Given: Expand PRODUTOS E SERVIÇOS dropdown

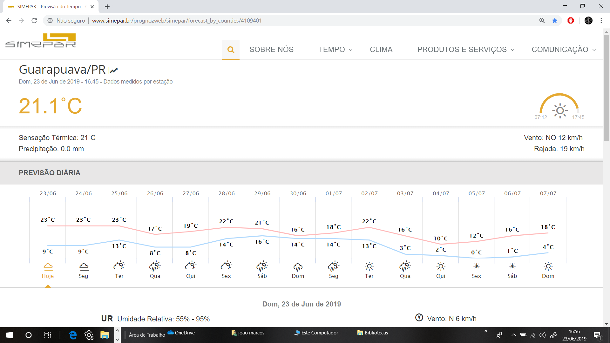Looking at the screenshot, I should 465,50.
